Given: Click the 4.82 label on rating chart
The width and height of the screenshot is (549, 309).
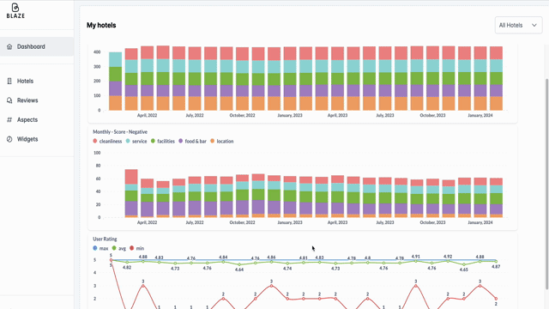Looking at the screenshot, I should tap(127, 267).
